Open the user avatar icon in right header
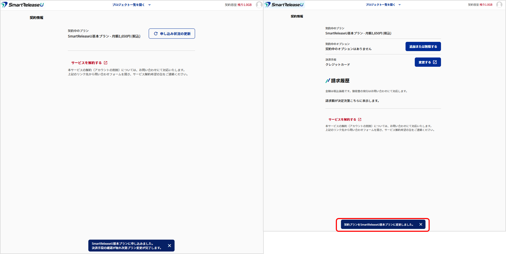The width and height of the screenshot is (506, 254). click(499, 5)
